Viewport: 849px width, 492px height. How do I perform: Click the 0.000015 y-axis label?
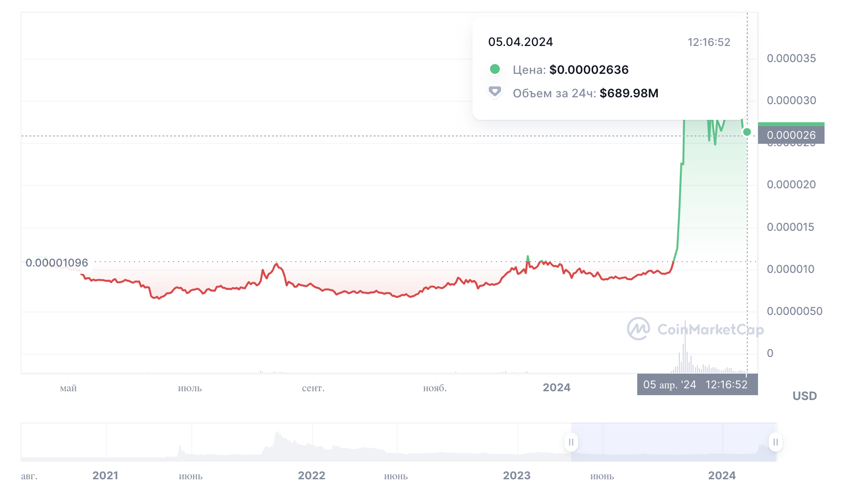[x=790, y=227]
